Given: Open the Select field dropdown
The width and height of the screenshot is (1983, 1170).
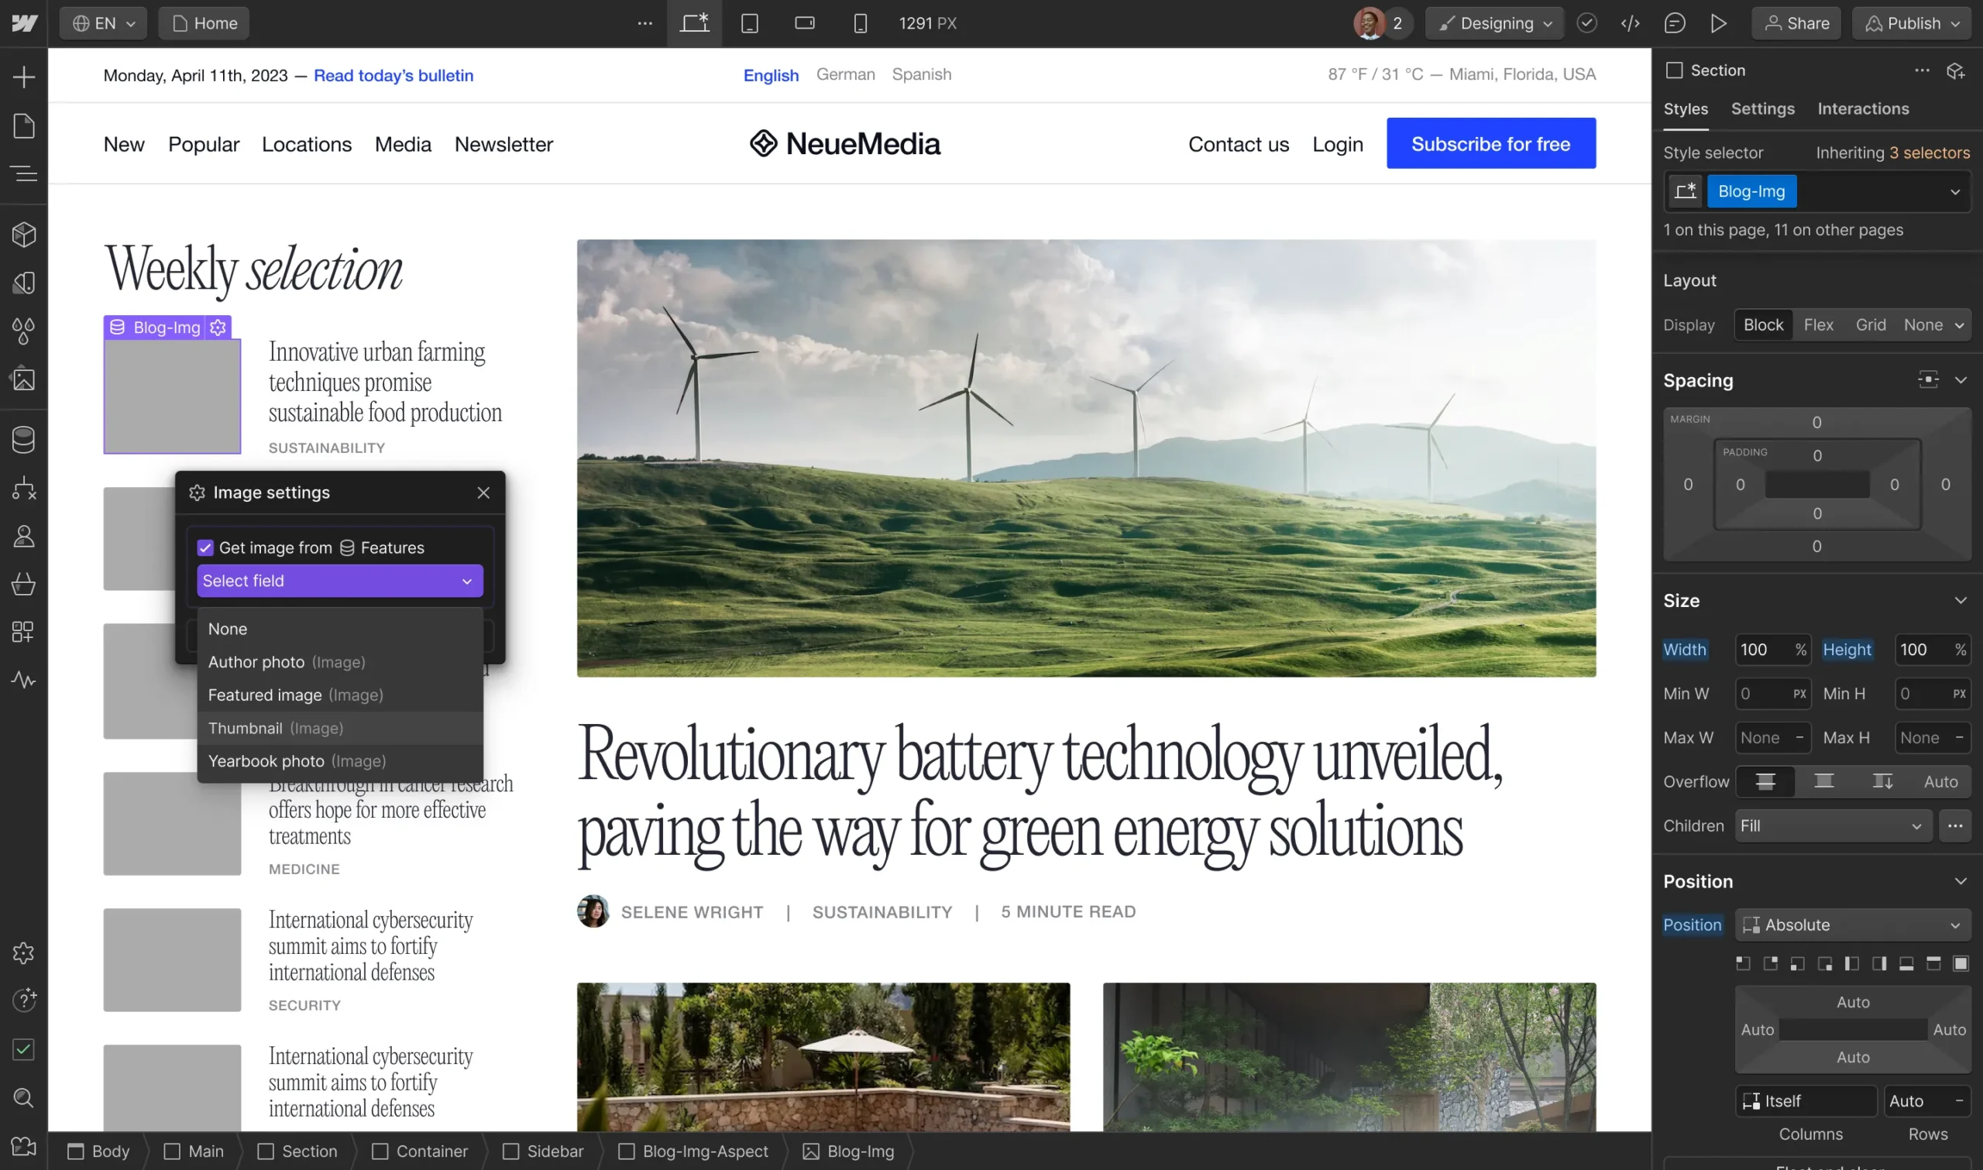Looking at the screenshot, I should pyautogui.click(x=340, y=579).
